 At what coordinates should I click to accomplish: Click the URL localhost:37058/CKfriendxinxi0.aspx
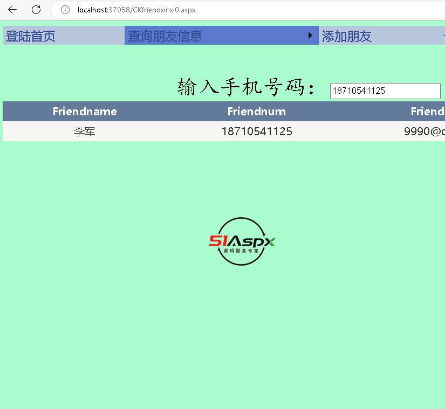(x=136, y=10)
